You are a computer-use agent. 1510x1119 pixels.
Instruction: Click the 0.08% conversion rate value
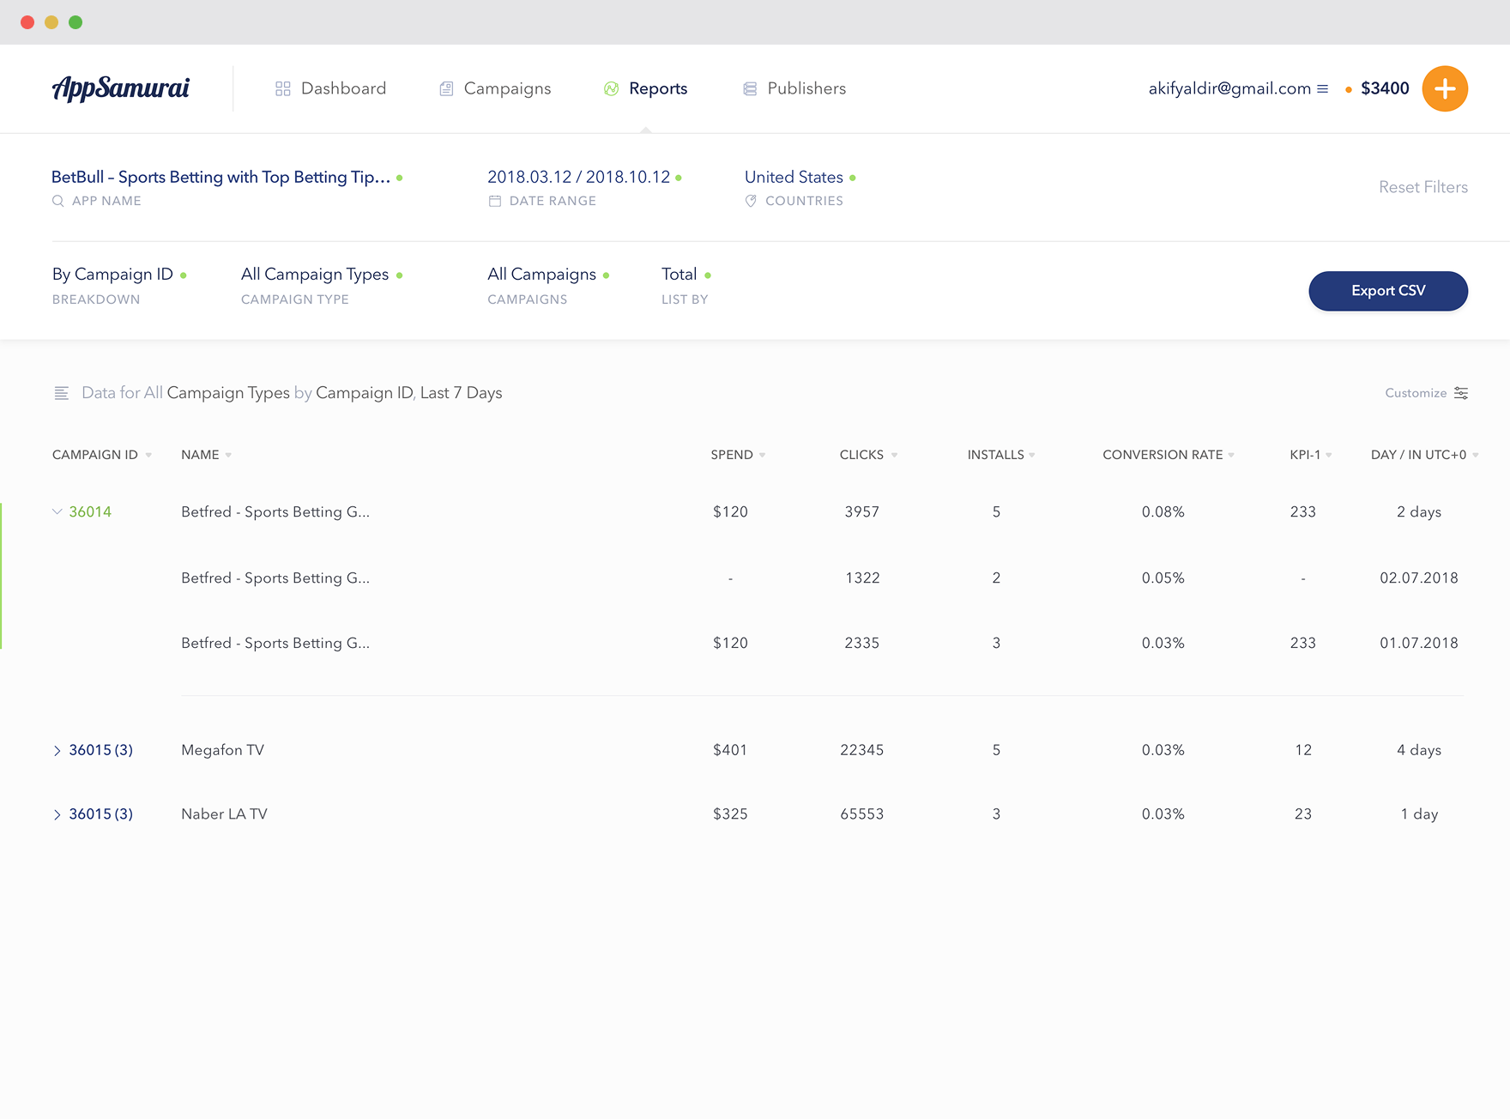click(x=1163, y=511)
